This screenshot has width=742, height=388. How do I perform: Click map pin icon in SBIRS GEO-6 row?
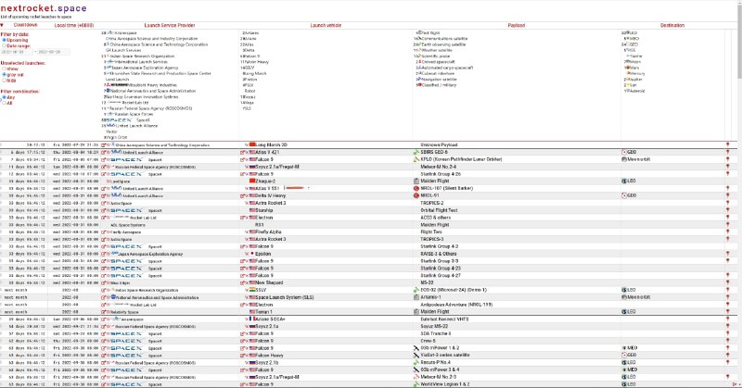pos(728,152)
